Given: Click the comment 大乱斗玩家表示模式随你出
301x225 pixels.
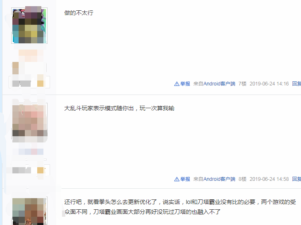Looking at the screenshot, I should [119, 108].
